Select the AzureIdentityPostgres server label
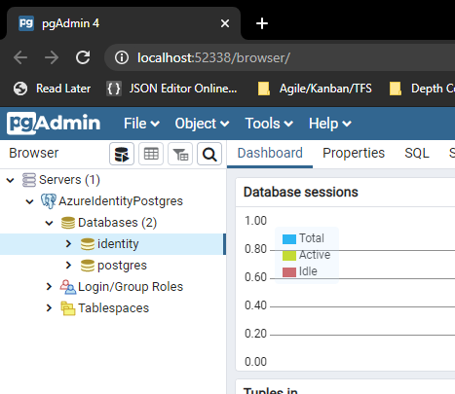Viewport: 455px width, 394px height. click(x=121, y=201)
